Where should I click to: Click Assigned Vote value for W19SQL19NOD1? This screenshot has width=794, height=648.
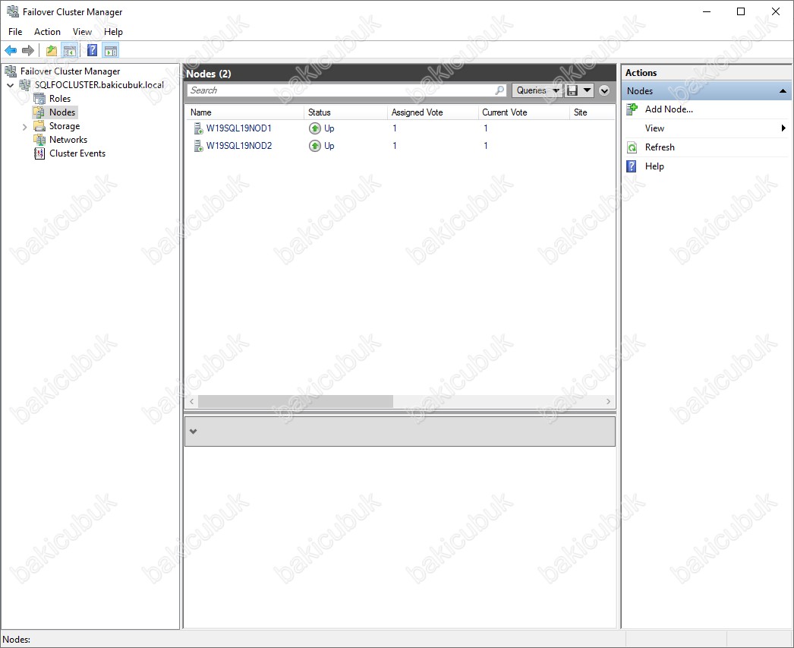pyautogui.click(x=395, y=128)
